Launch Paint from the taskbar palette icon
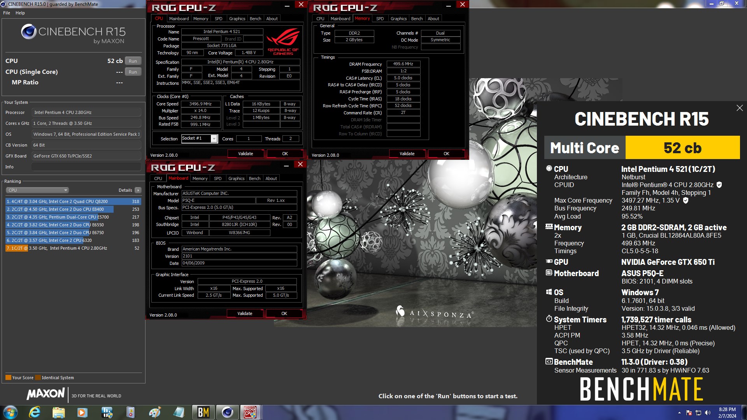The height and width of the screenshot is (420, 747). (154, 412)
